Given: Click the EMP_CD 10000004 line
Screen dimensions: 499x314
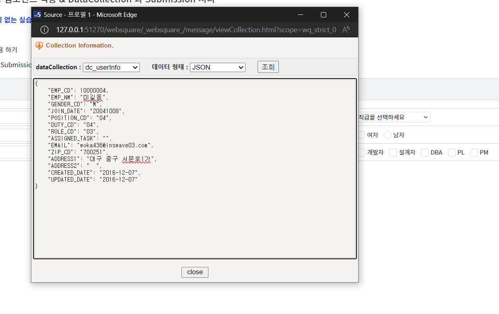Looking at the screenshot, I should click(x=78, y=91).
